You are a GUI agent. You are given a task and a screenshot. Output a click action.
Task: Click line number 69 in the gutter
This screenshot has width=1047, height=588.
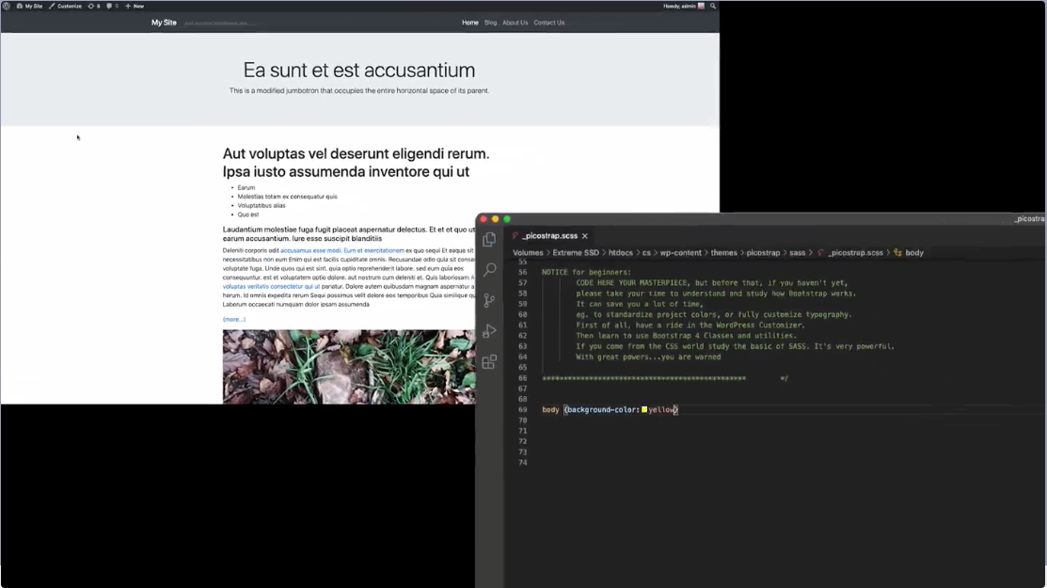(x=522, y=410)
